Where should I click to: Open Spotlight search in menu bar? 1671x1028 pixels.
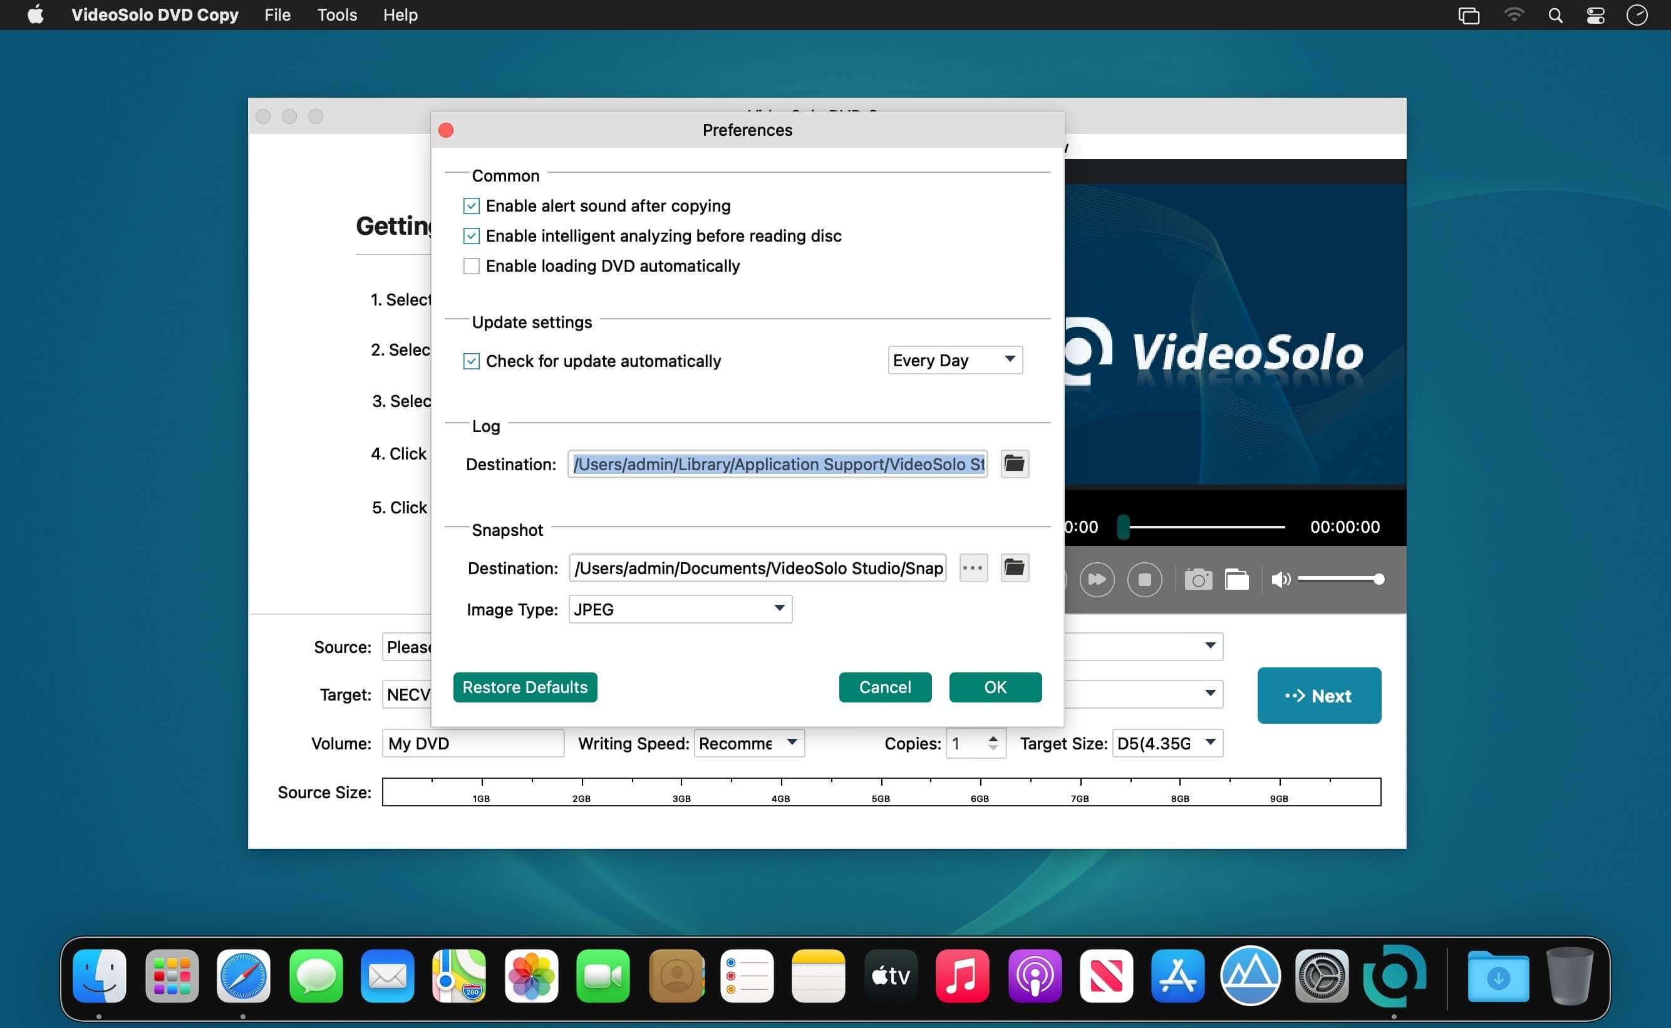(x=1555, y=15)
